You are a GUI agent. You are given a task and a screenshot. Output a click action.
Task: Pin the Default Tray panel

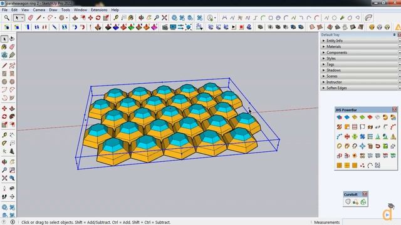[x=394, y=35]
